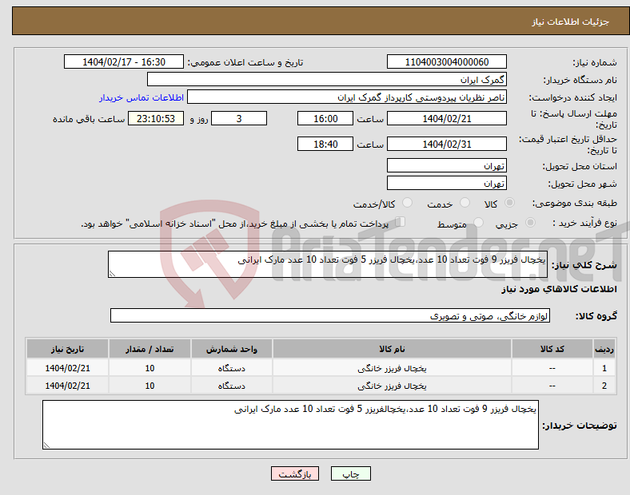The height and width of the screenshot is (495, 630).
Task: Click the goods group field لوازم خانگی، صوتی و تصویری
Action: point(330,315)
